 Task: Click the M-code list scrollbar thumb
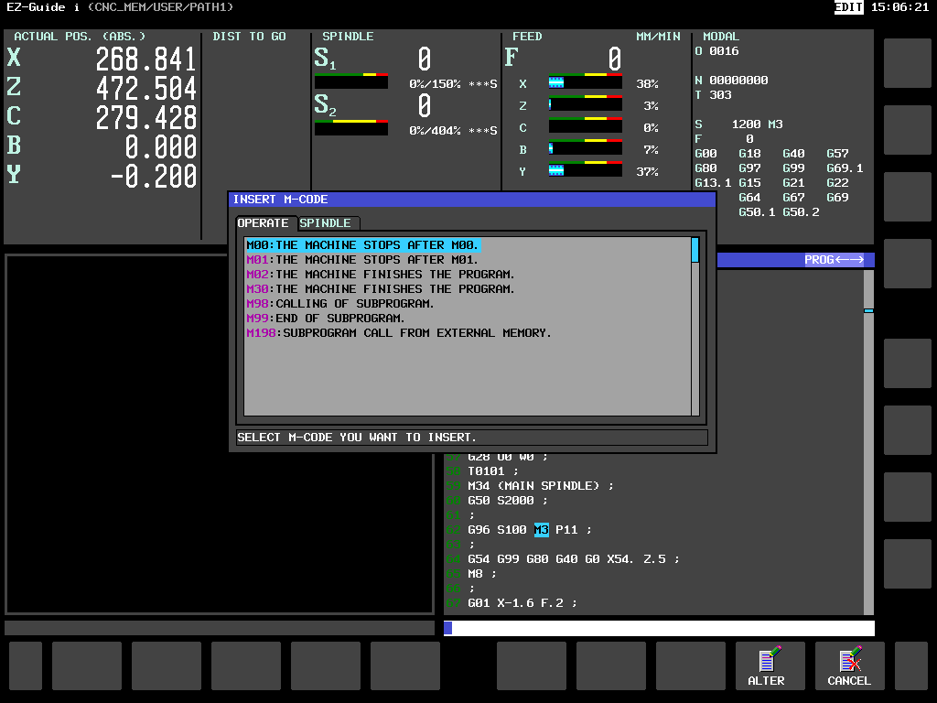pos(695,250)
